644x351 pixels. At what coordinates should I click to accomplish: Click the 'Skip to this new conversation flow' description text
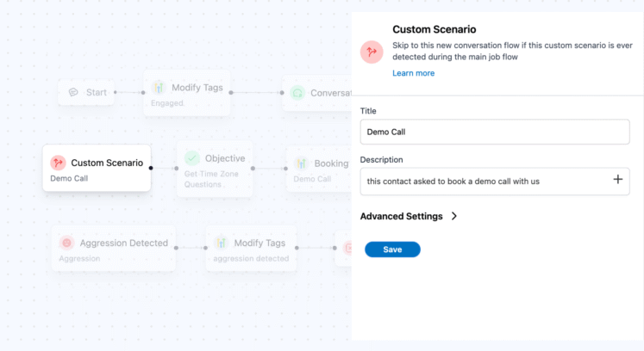pos(512,52)
